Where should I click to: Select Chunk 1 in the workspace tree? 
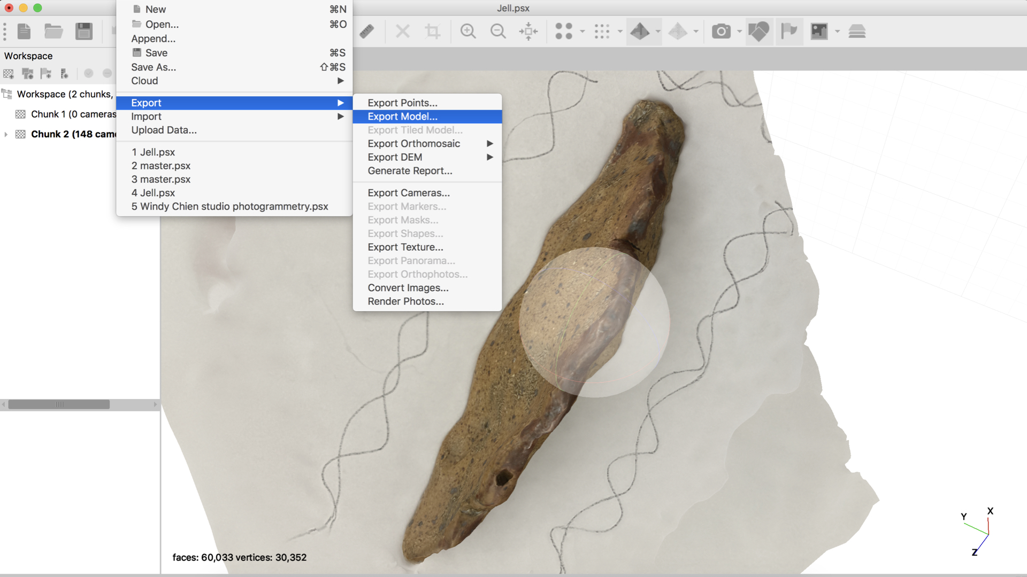click(x=64, y=114)
